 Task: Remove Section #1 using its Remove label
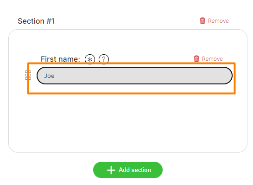pos(218,21)
